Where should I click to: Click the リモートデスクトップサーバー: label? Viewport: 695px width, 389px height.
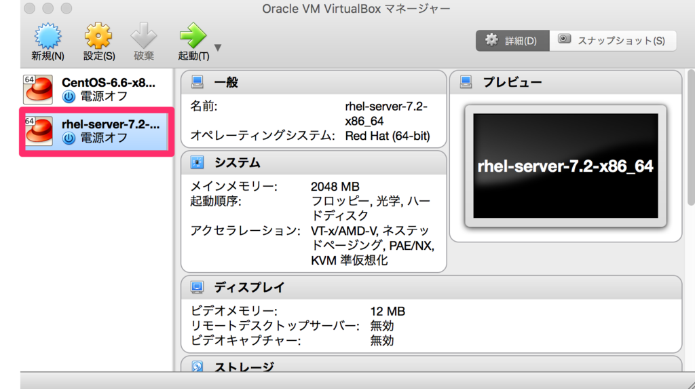click(275, 326)
